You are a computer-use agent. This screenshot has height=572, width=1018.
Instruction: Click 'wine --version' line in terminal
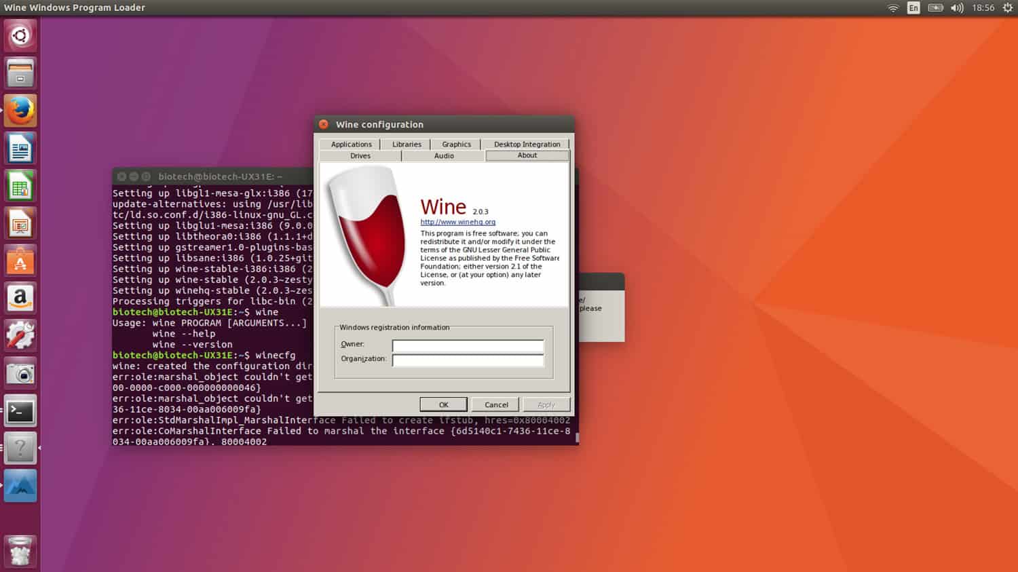coord(192,345)
